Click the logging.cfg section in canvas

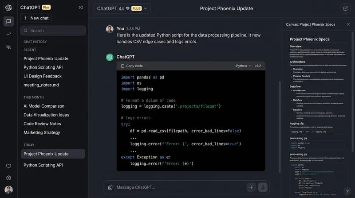coord(296,124)
